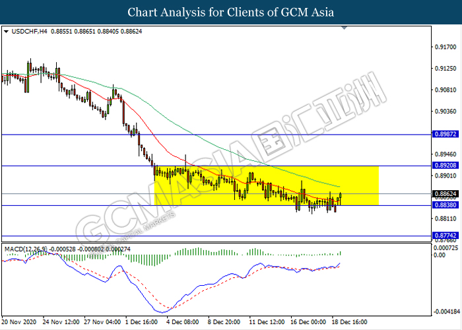This screenshot has width=462, height=330.
Task: Click the 0.90360 price axis value
Action: (x=445, y=112)
